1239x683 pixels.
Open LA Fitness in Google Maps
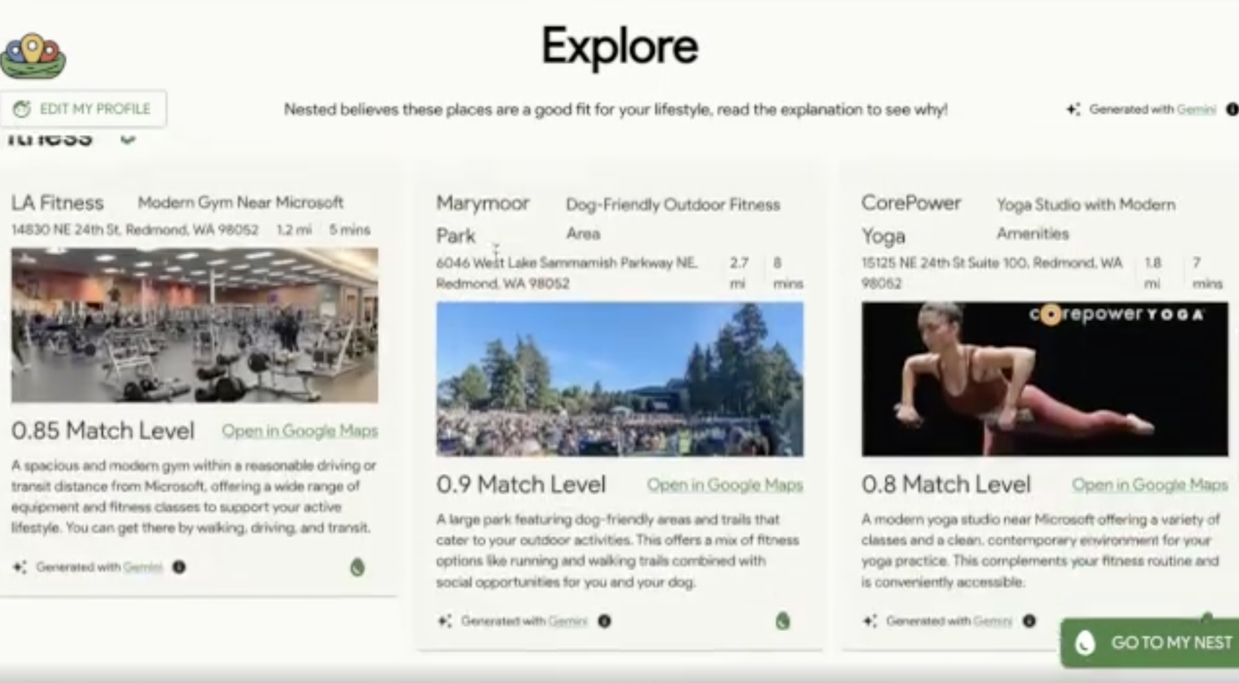click(300, 431)
